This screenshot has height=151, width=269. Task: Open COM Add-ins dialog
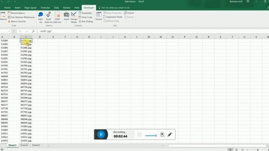click(x=57, y=17)
